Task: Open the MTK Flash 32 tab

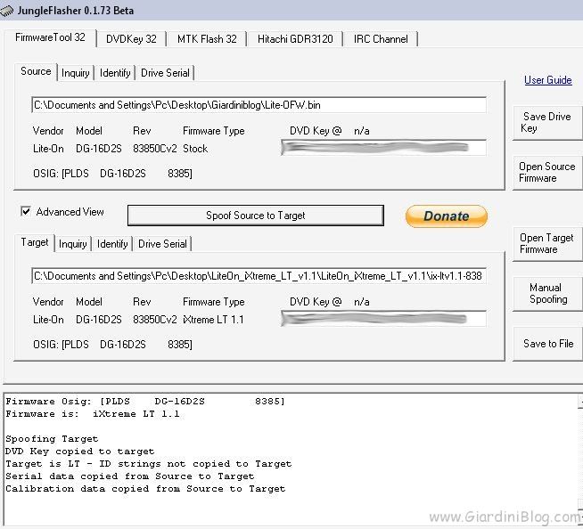Action: point(207,39)
